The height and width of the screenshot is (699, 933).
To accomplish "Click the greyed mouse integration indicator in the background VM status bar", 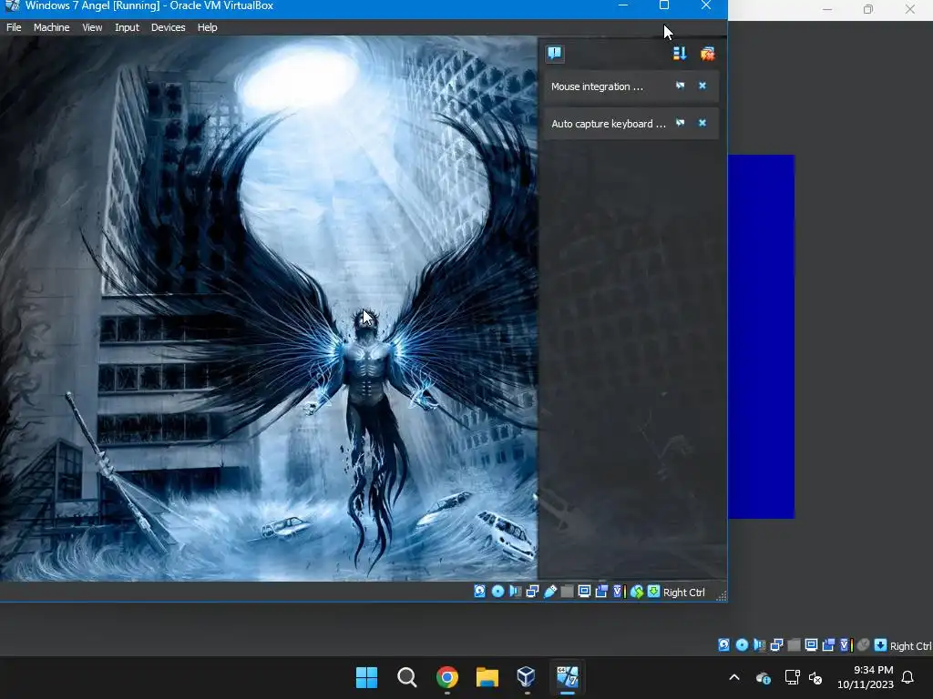I will (x=864, y=645).
